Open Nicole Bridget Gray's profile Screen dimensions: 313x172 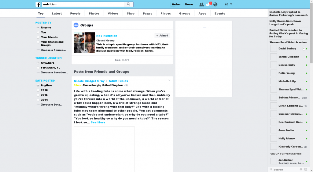coord(89,81)
